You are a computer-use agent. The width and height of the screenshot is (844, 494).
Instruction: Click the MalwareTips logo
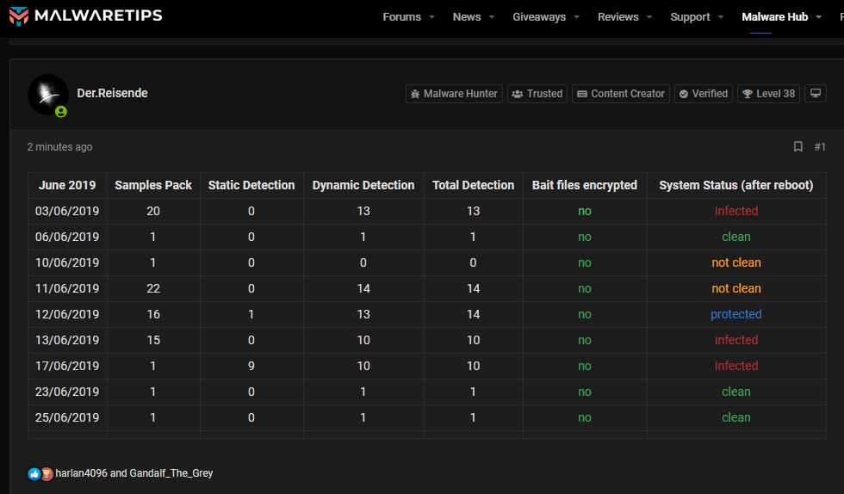[85, 15]
